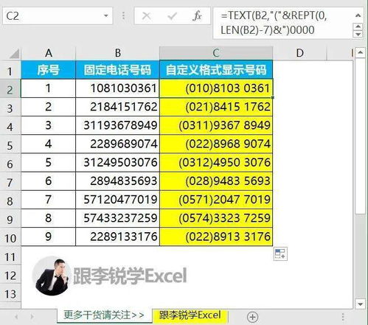The image size is (368, 325).
Task: Select the 序号 header cell
Action: (49, 70)
